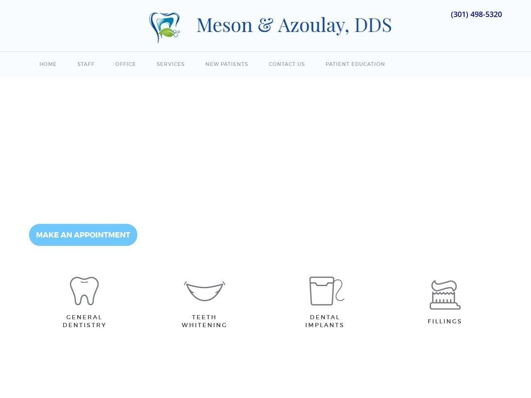The width and height of the screenshot is (531, 398).
Task: Click the Teeth Whitening smile icon
Action: click(x=205, y=291)
